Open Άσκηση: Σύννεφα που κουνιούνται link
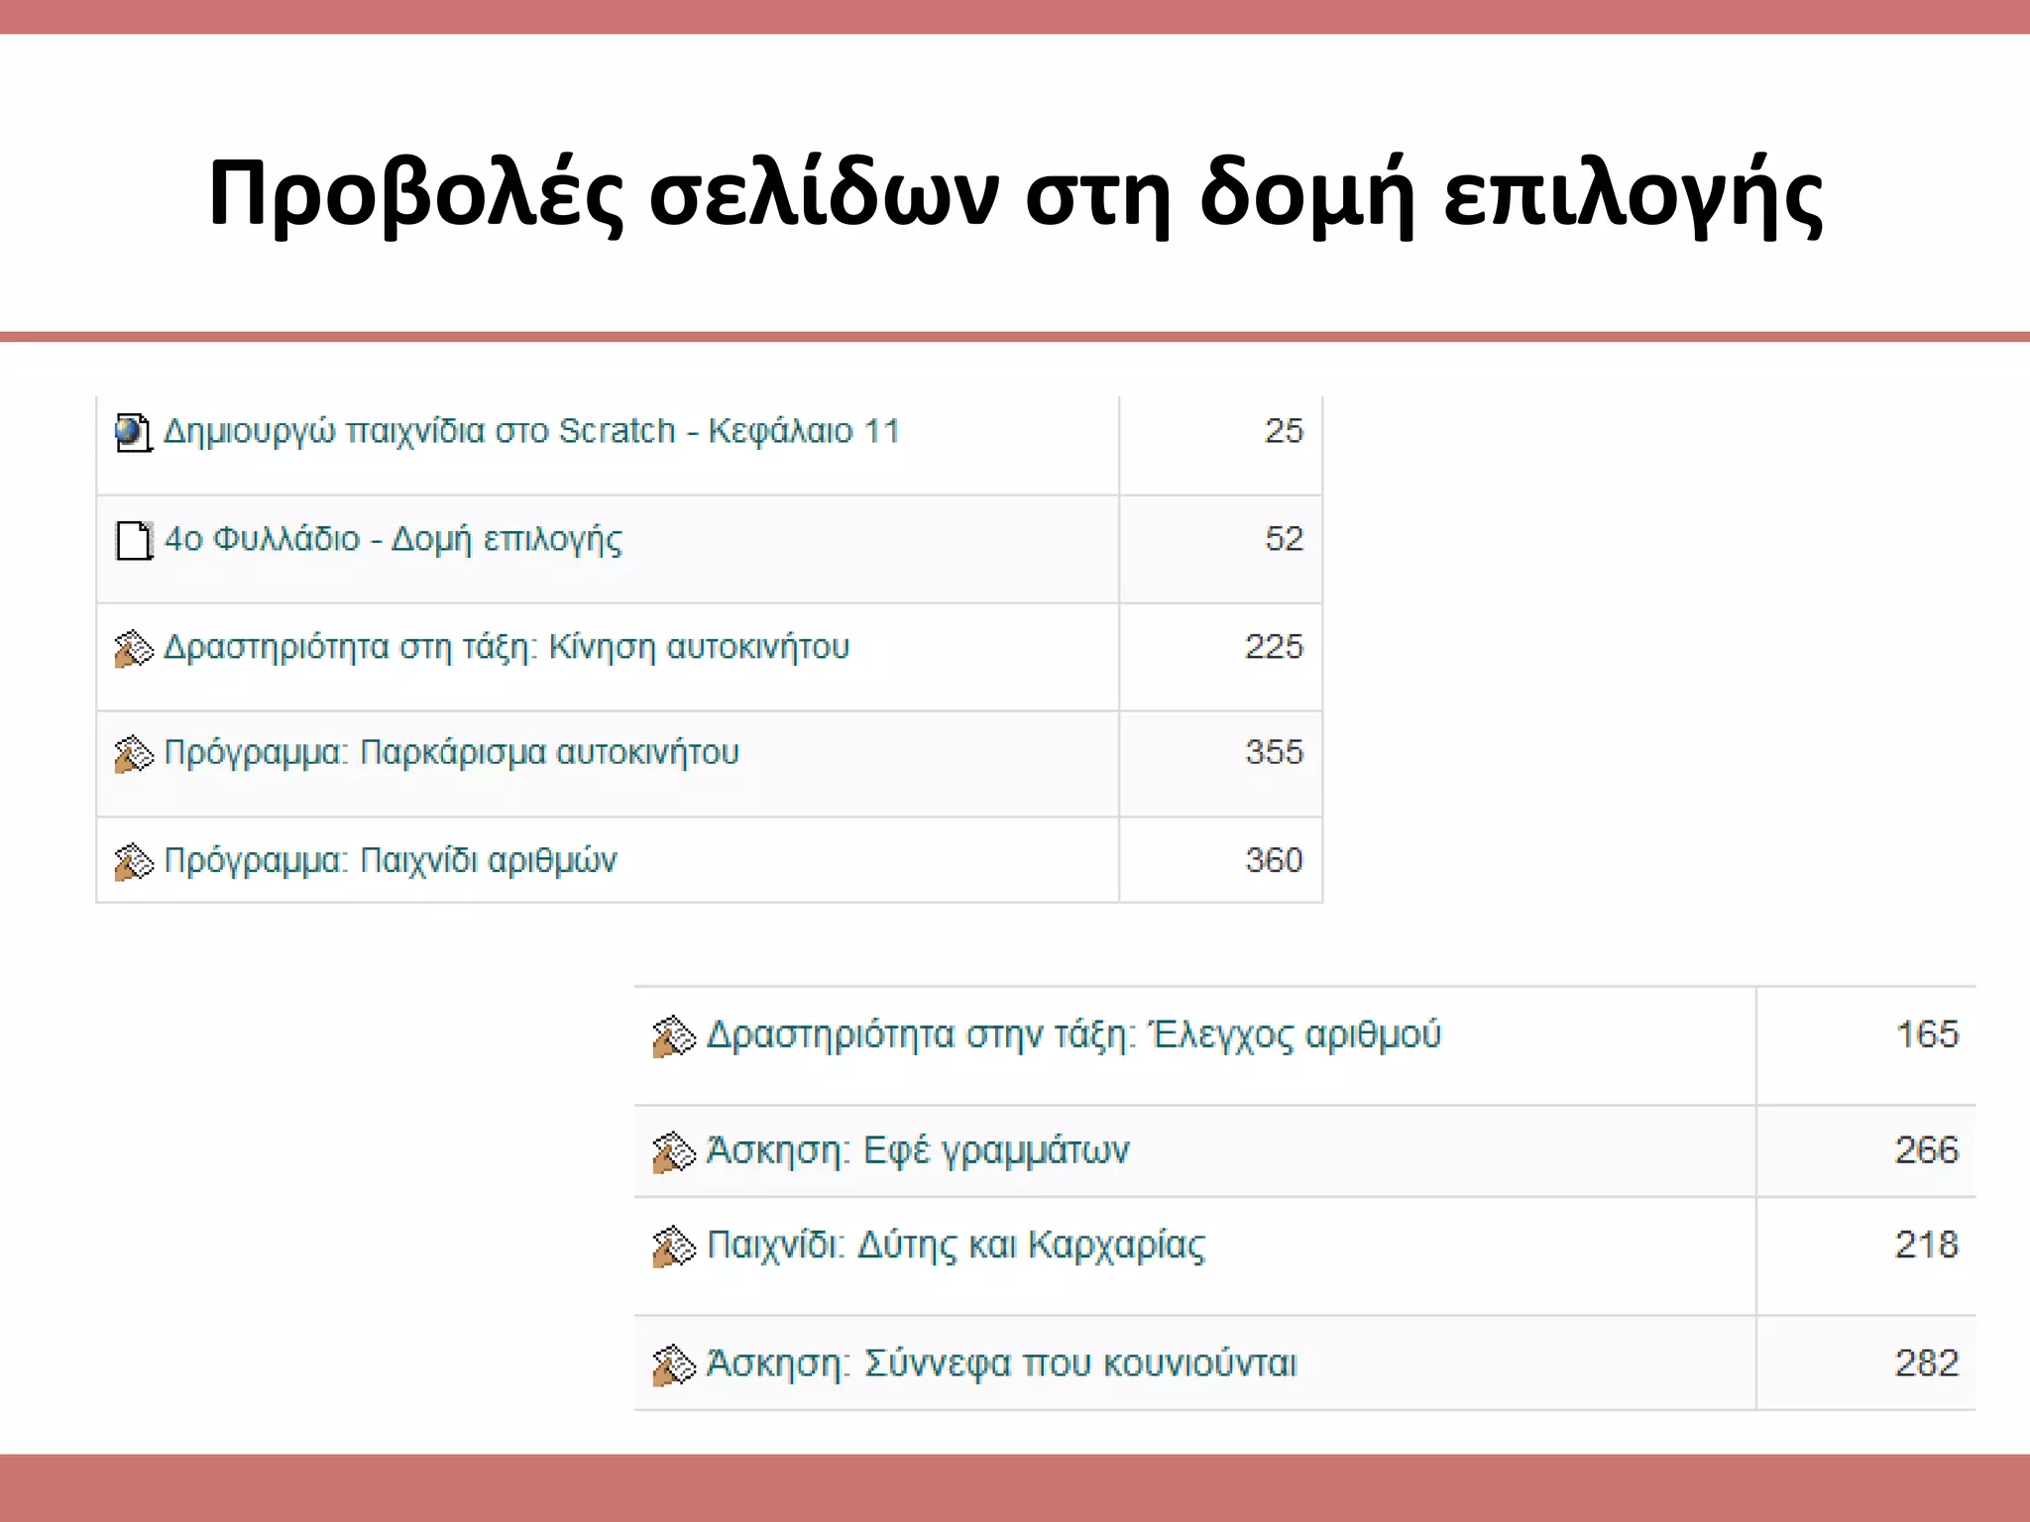The height and width of the screenshot is (1522, 2030). 1001,1364
